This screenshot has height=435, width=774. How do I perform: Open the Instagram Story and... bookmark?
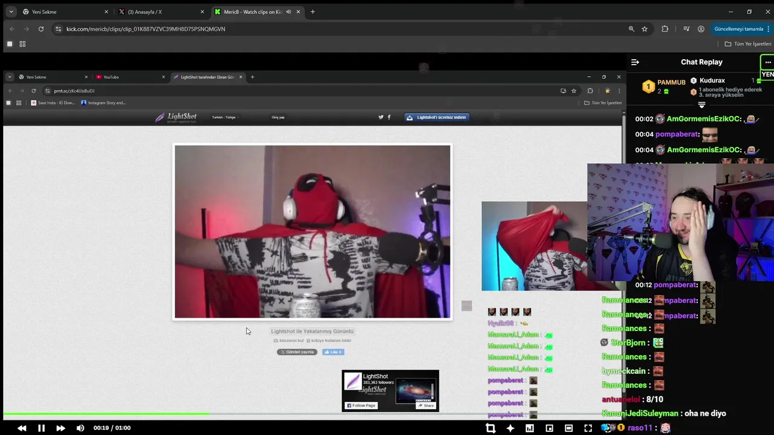click(103, 103)
